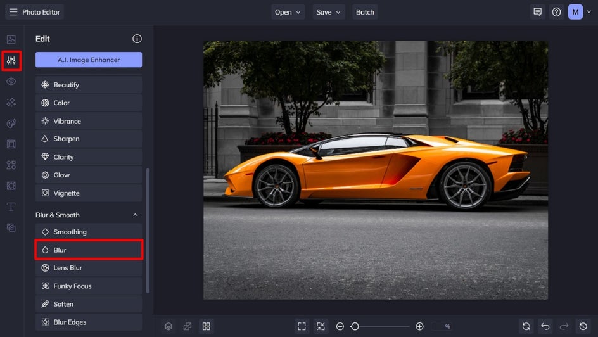Toggle the eye-icon Touch Up sidebar panel

pos(11,82)
